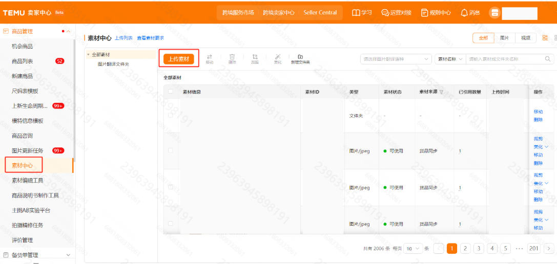Open 尺码表模板 in sidebar
The height and width of the screenshot is (264, 557).
pos(25,91)
